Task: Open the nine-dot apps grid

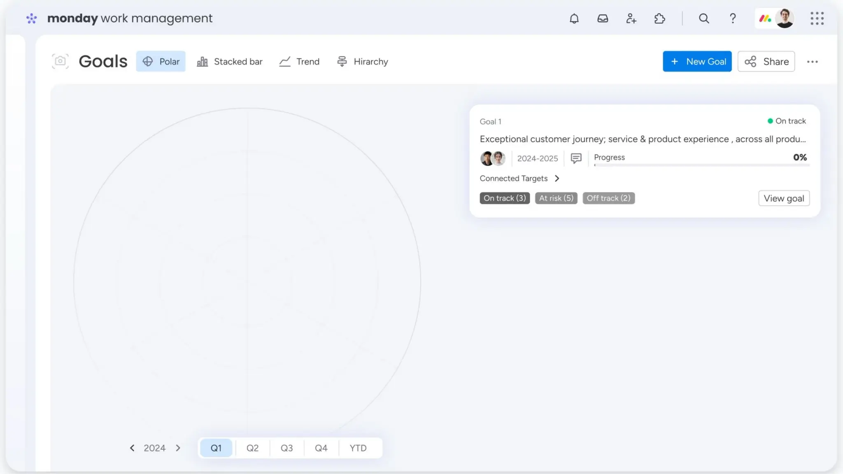Action: pos(817,19)
